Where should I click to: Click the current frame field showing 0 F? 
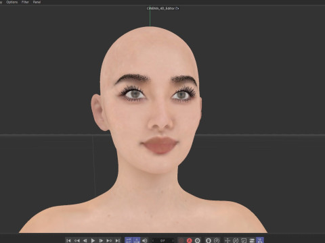(x=162, y=240)
